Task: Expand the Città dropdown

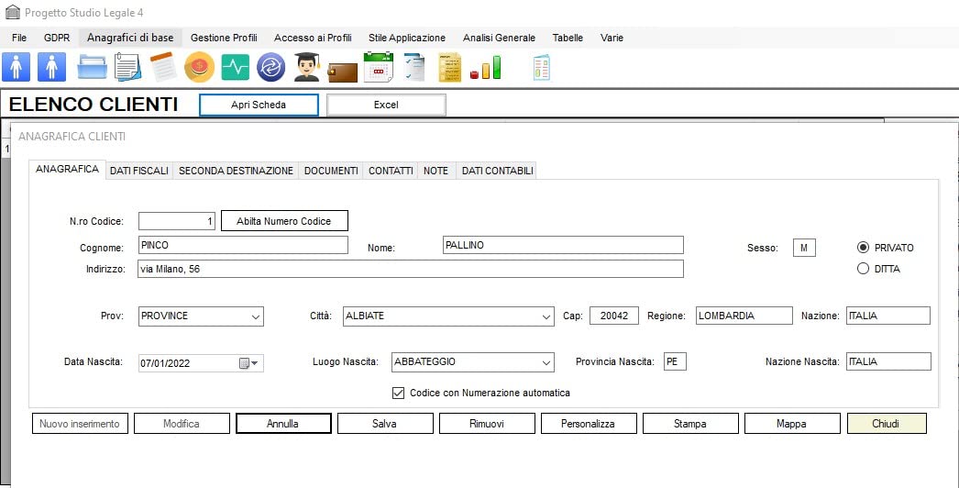Action: coord(546,316)
